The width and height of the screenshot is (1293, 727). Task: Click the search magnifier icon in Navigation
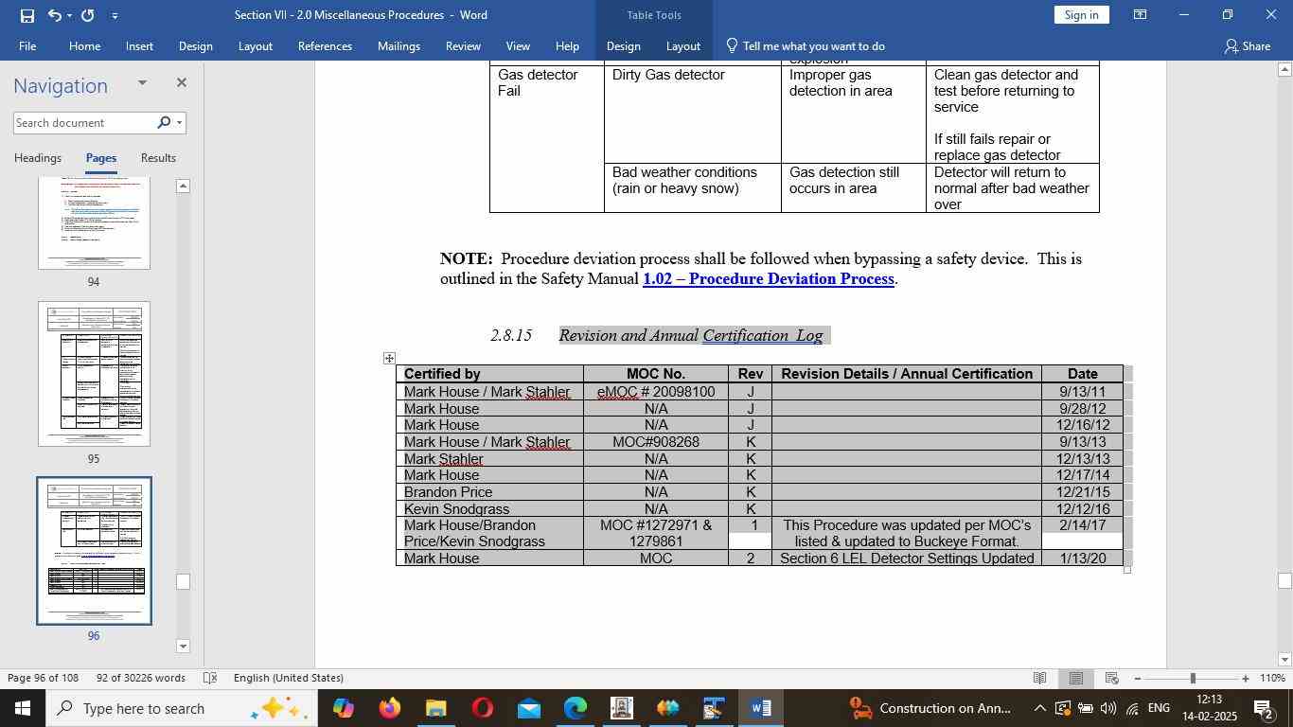click(164, 123)
